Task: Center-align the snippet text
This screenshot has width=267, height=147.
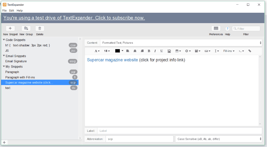Action: coord(135,51)
